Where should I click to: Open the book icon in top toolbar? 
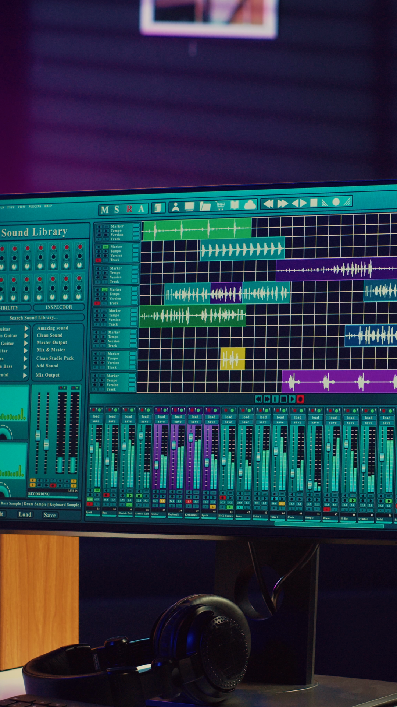click(x=235, y=205)
